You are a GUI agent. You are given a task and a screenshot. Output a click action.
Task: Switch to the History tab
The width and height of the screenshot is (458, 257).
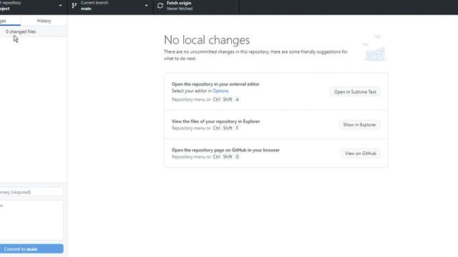pos(44,21)
